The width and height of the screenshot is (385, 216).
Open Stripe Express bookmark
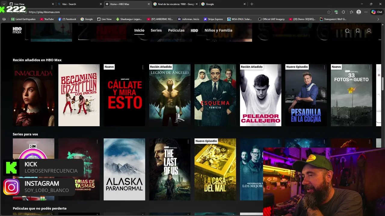[x=213, y=19]
